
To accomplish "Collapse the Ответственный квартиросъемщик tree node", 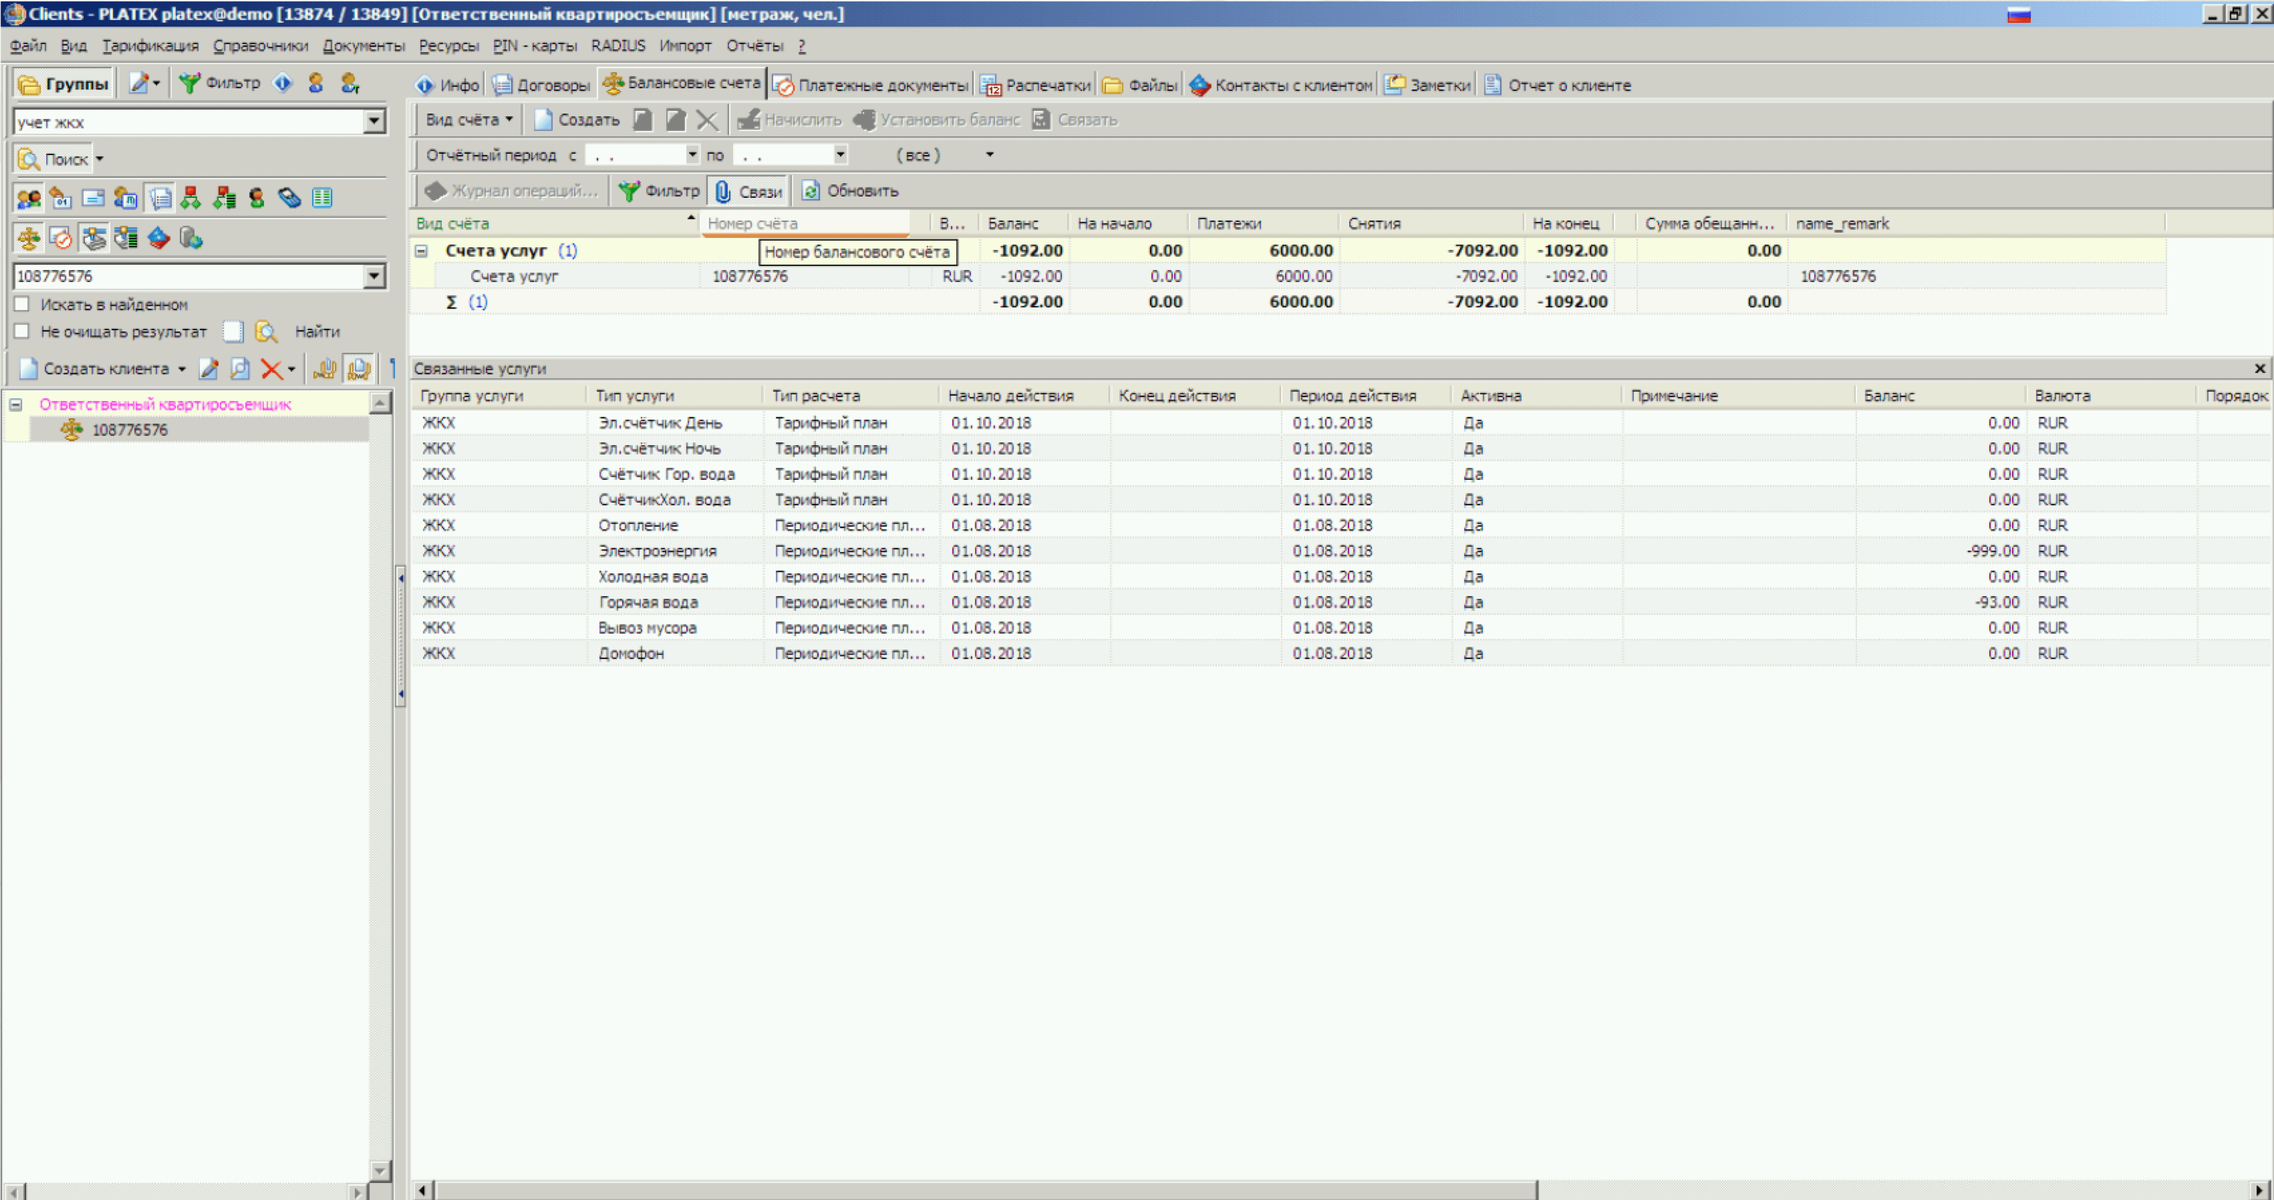I will pos(16,404).
